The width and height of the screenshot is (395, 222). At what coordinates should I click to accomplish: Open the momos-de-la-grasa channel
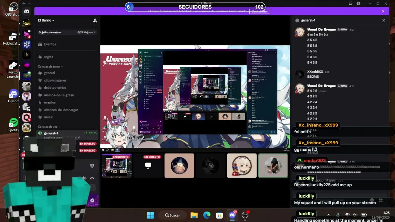click(x=67, y=95)
